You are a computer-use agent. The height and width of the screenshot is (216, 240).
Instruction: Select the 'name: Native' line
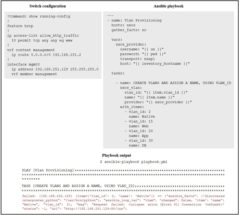[142, 117]
